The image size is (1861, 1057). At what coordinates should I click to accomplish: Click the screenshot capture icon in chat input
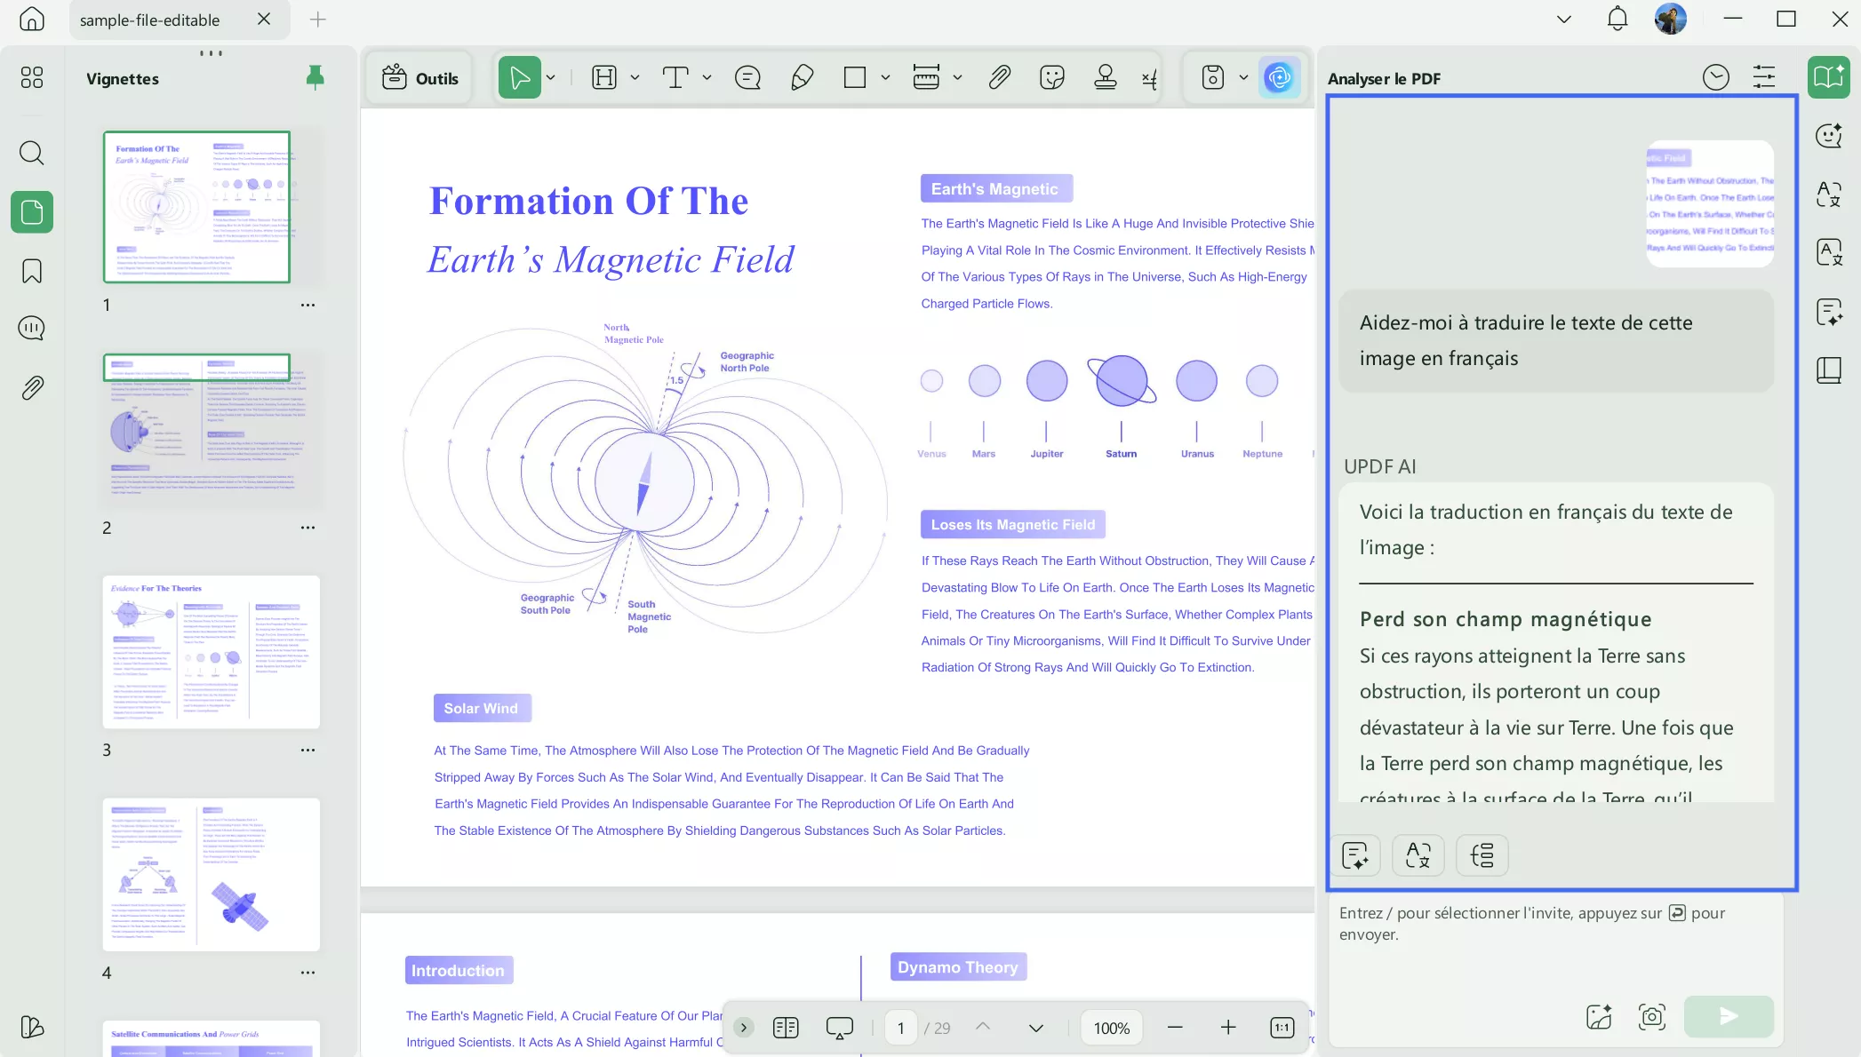[x=1651, y=1017]
